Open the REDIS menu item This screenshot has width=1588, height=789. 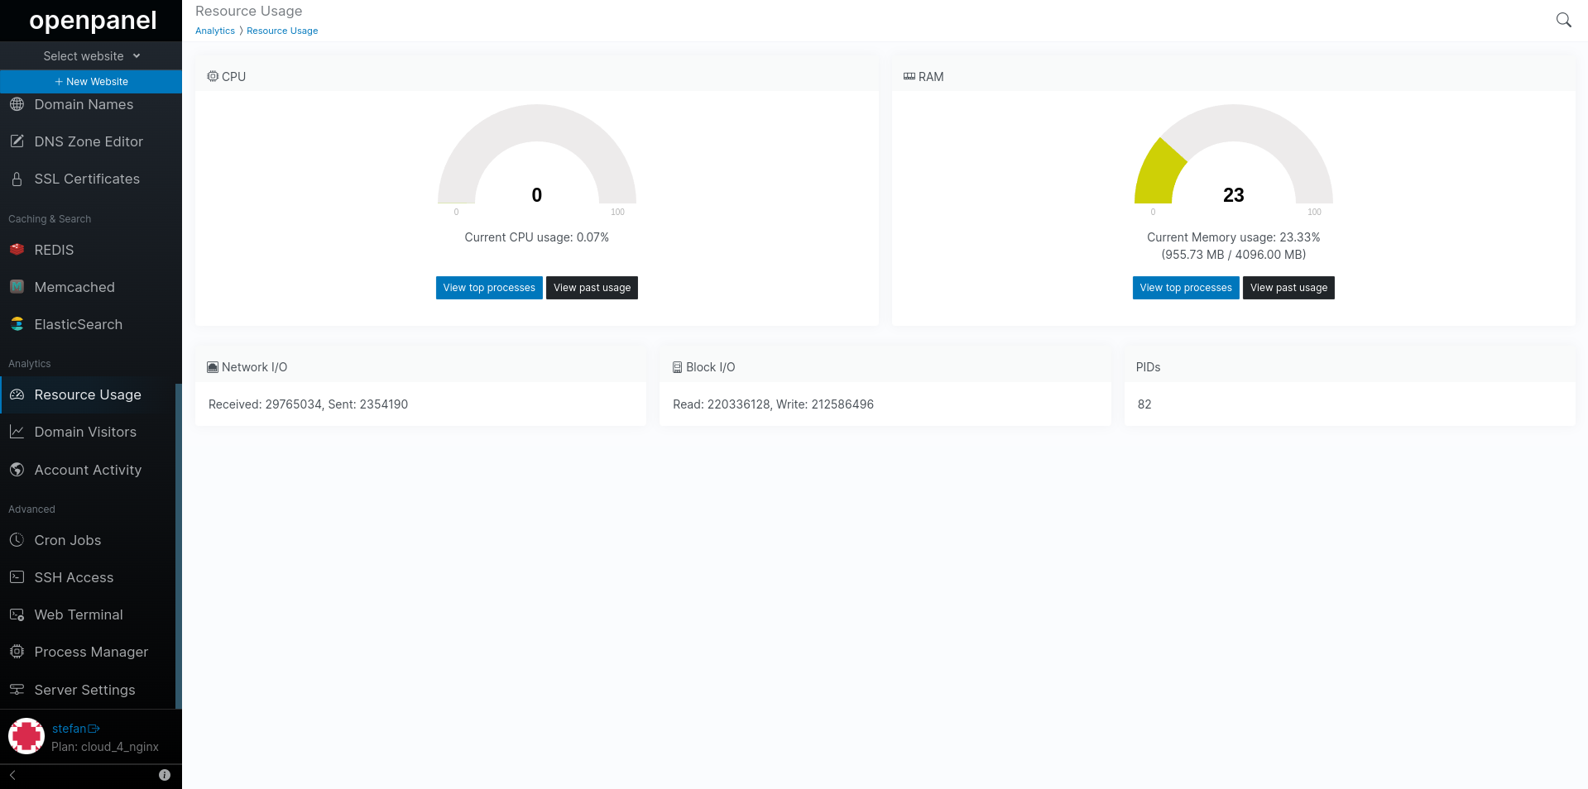[88, 250]
